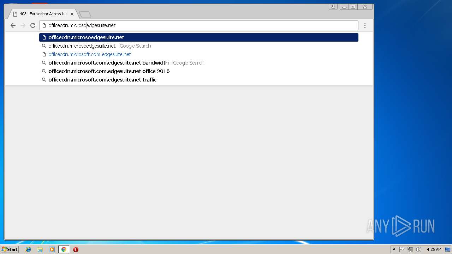Show hidden system tray icons
This screenshot has width=452, height=254.
(394, 249)
